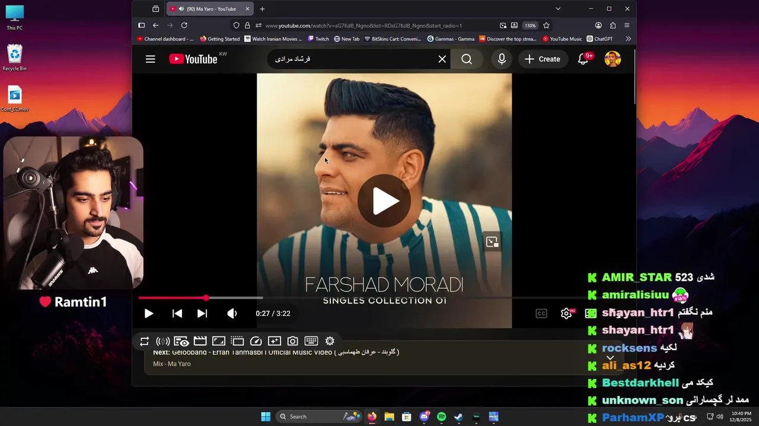Open the YouTube guide hamburger menu
Image resolution: width=759 pixels, height=426 pixels.
click(151, 59)
